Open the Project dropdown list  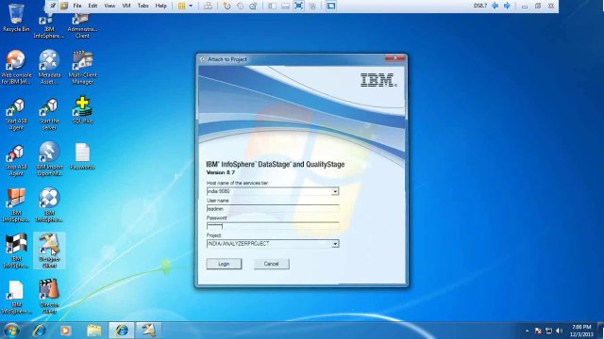[335, 244]
